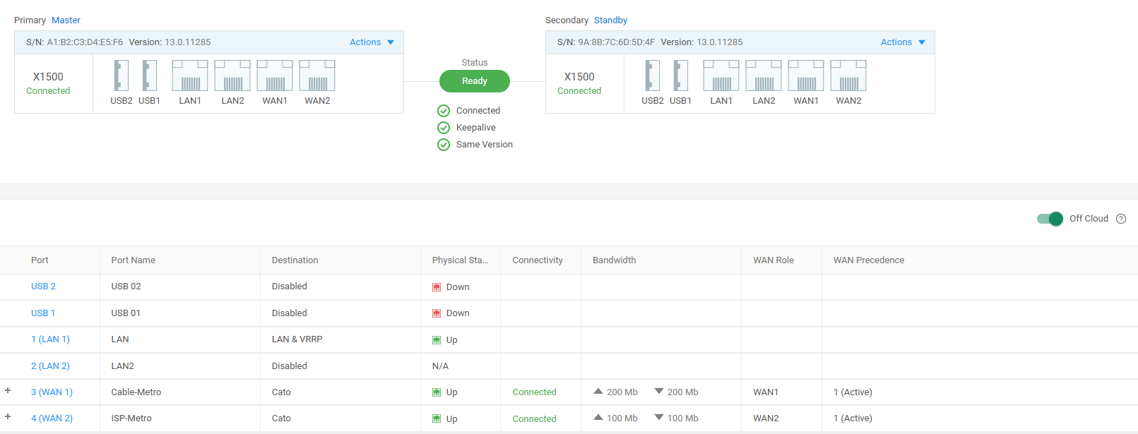Click the Bandwidth column header

point(615,260)
